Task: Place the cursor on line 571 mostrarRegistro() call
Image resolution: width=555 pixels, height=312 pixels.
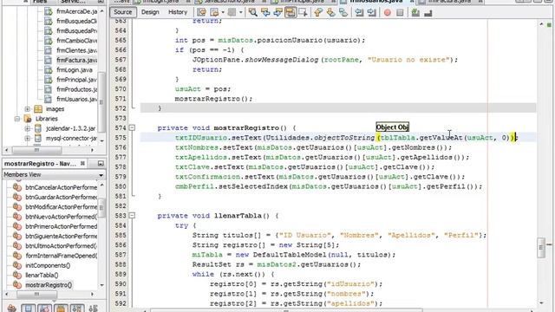Action: click(x=213, y=99)
